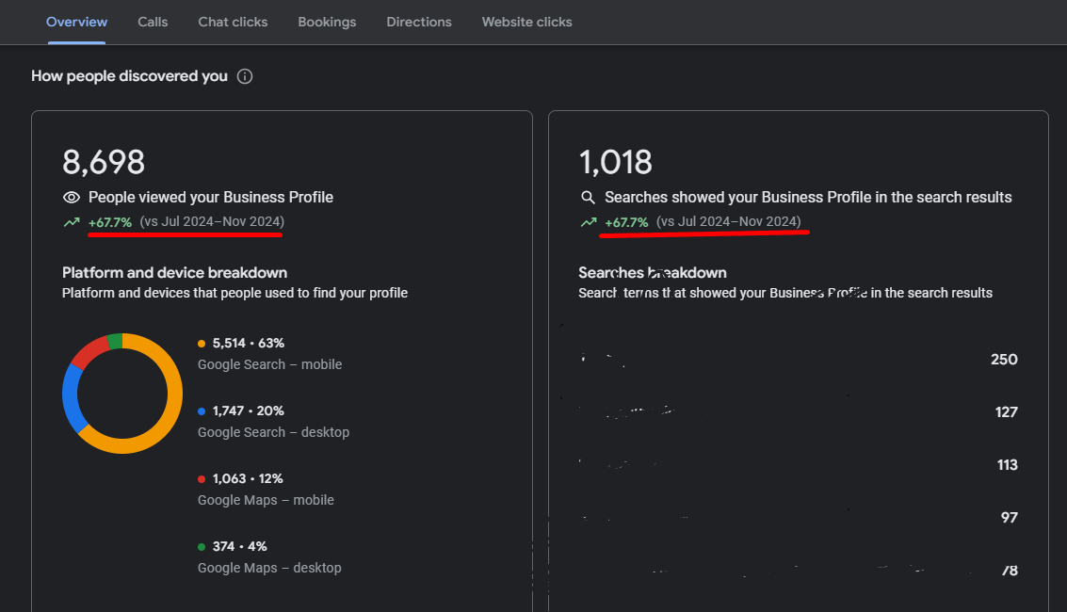Click the search term row showing 250

coord(798,360)
